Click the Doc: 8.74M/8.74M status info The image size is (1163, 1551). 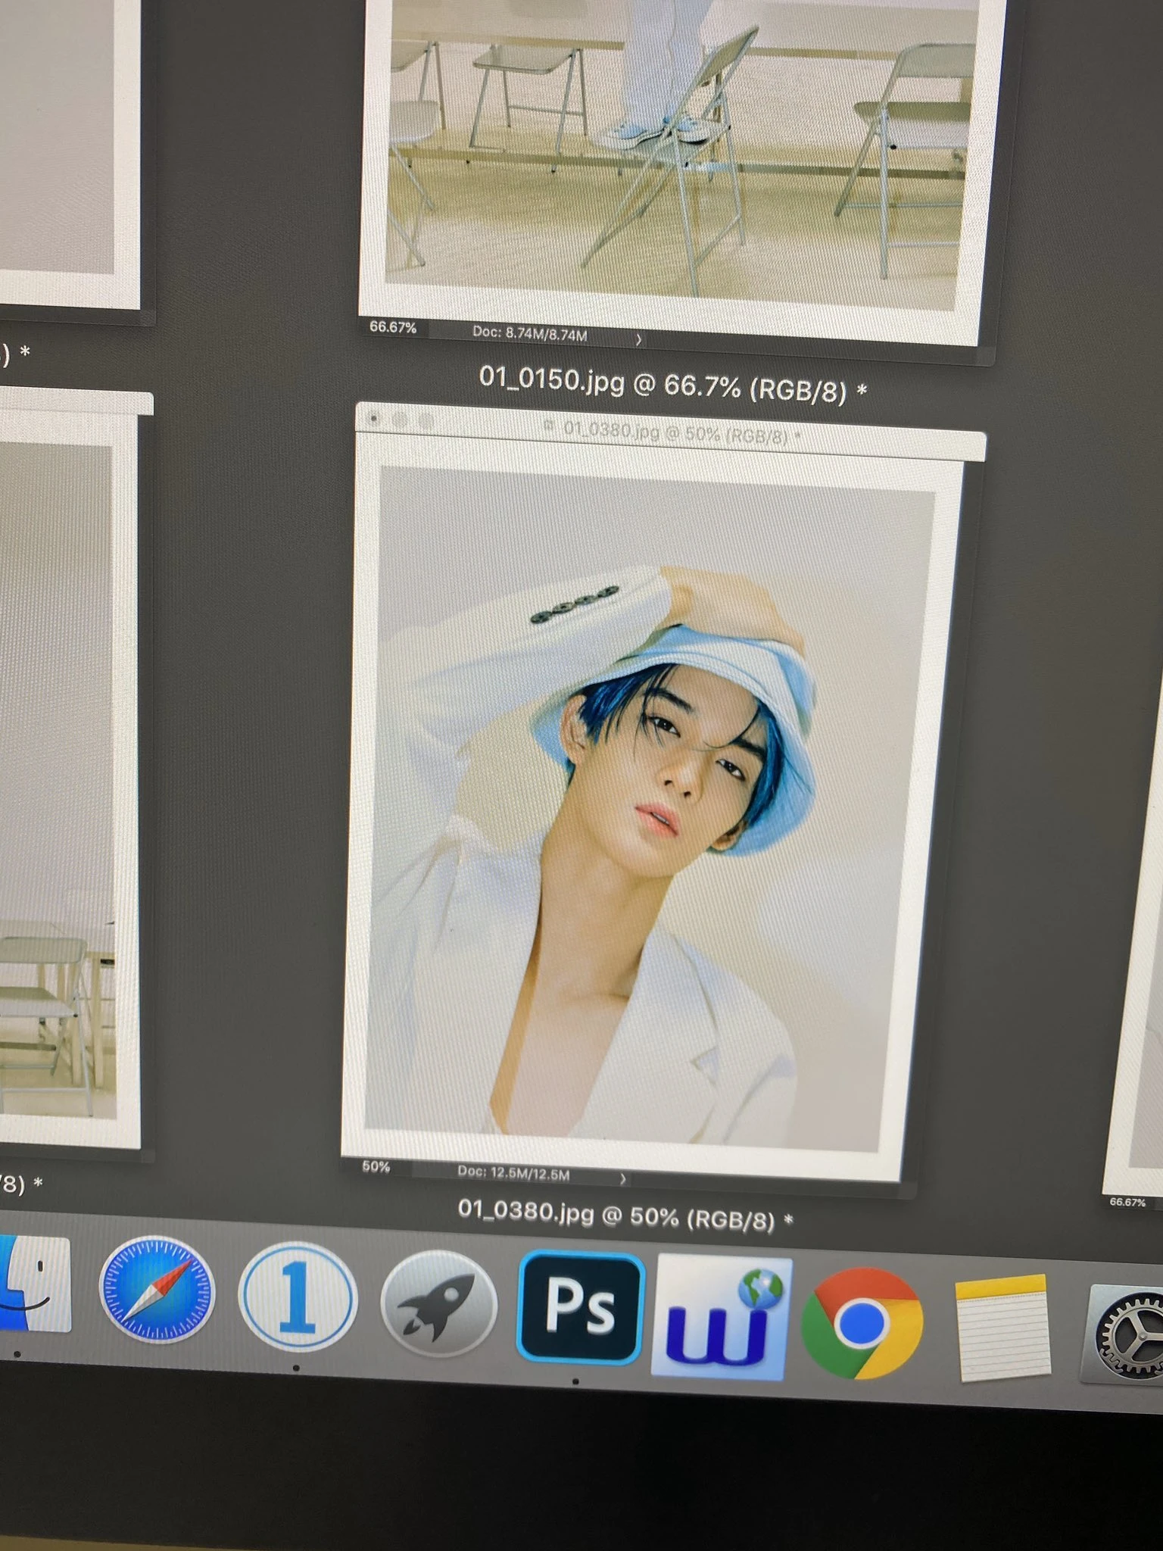[x=530, y=333]
